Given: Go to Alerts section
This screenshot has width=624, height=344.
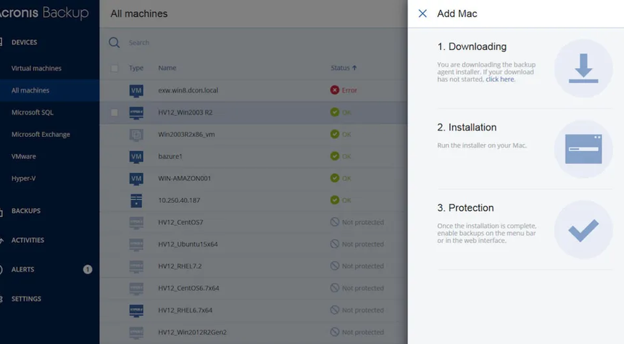Looking at the screenshot, I should click(23, 269).
